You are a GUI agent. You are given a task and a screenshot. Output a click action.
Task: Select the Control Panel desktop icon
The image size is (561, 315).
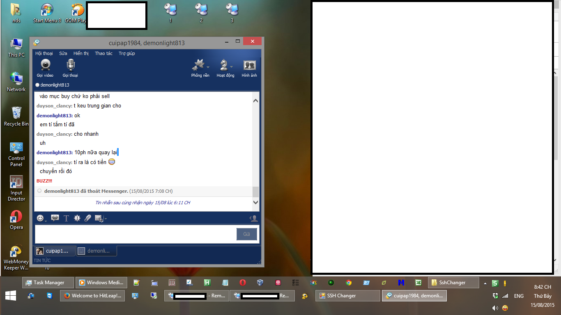[16, 154]
